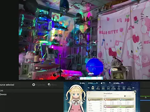Open the Gifts menu icon in the game

coord(108,88)
